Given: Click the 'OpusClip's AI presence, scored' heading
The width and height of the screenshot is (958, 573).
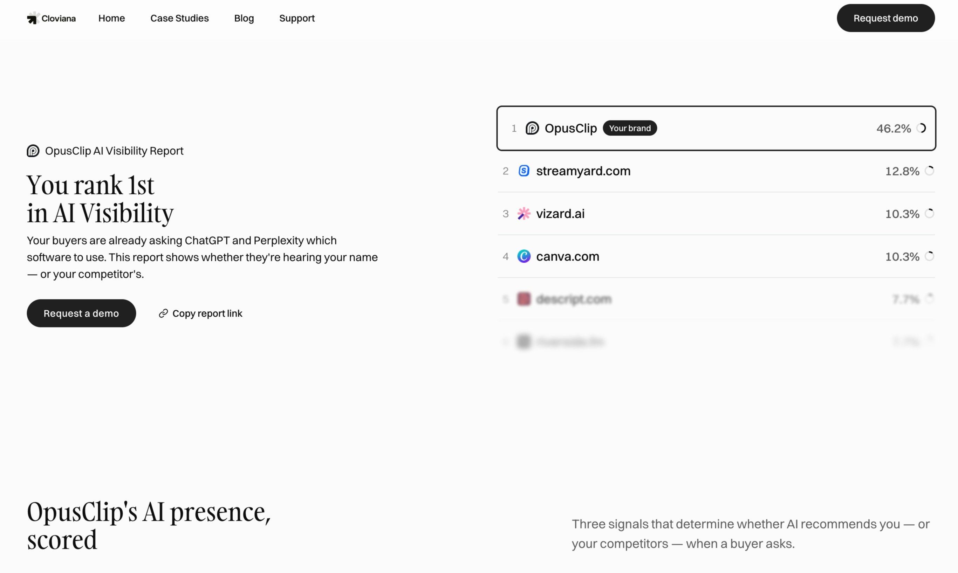Looking at the screenshot, I should tap(149, 525).
